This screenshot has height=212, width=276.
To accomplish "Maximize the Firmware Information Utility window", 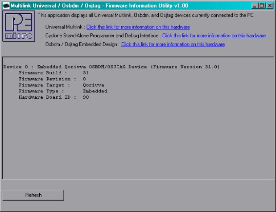I will pos(262,6).
